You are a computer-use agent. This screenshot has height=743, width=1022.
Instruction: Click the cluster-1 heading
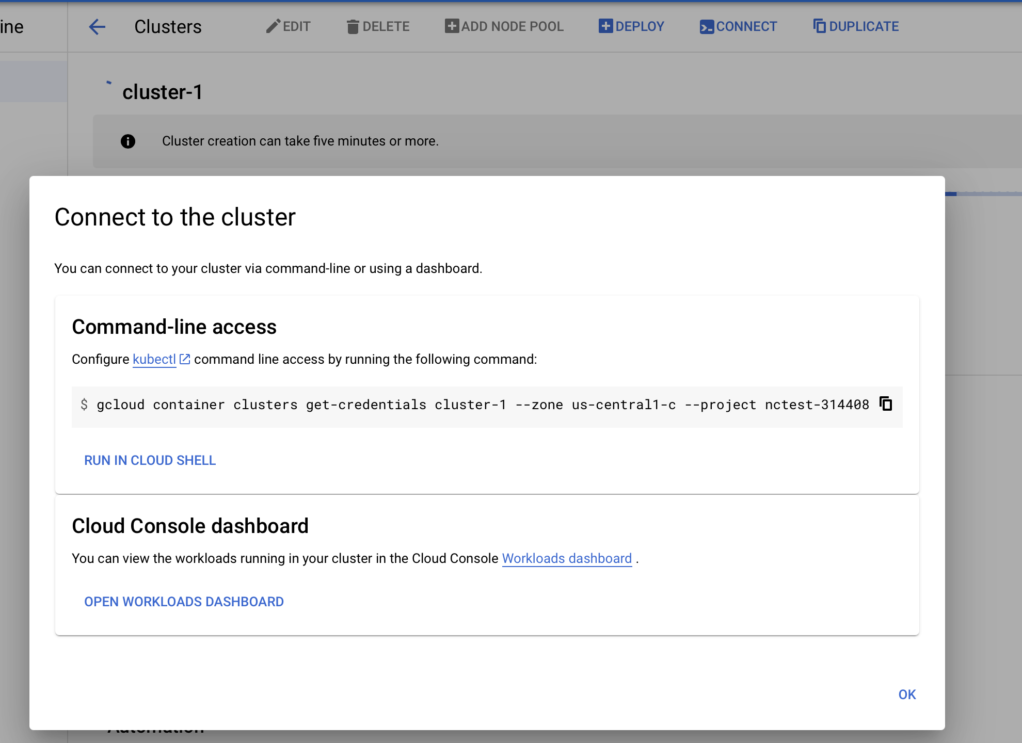click(x=162, y=92)
